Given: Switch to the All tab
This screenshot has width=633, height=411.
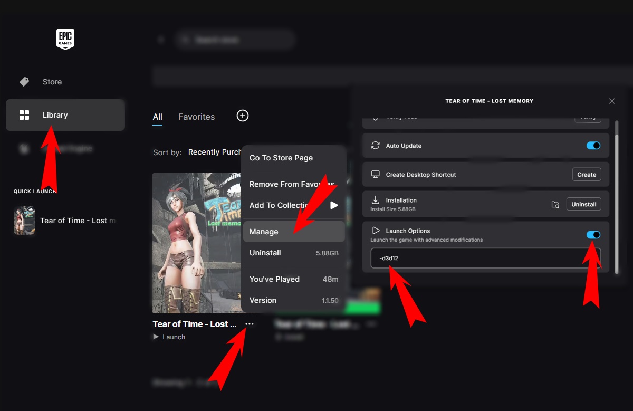Looking at the screenshot, I should click(x=158, y=117).
